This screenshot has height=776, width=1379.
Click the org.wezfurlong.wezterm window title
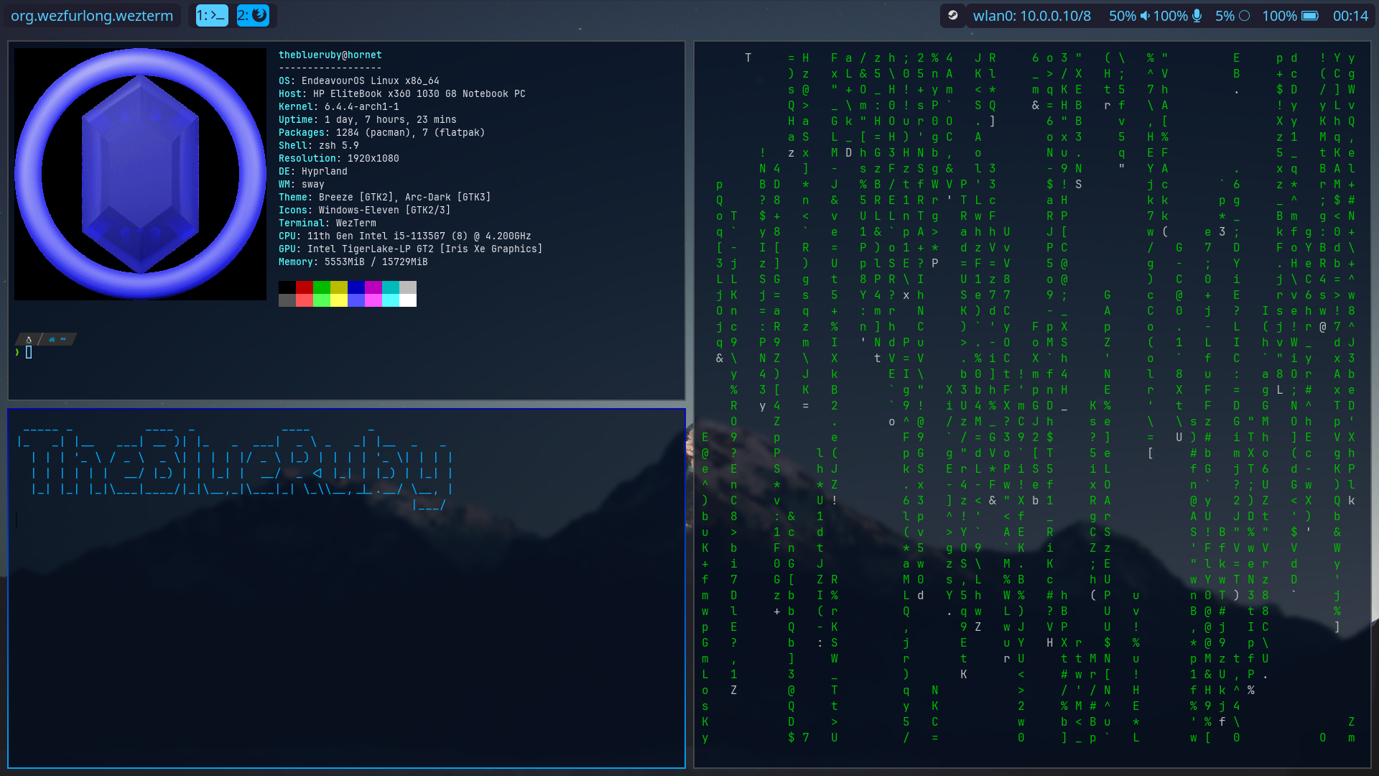point(92,16)
